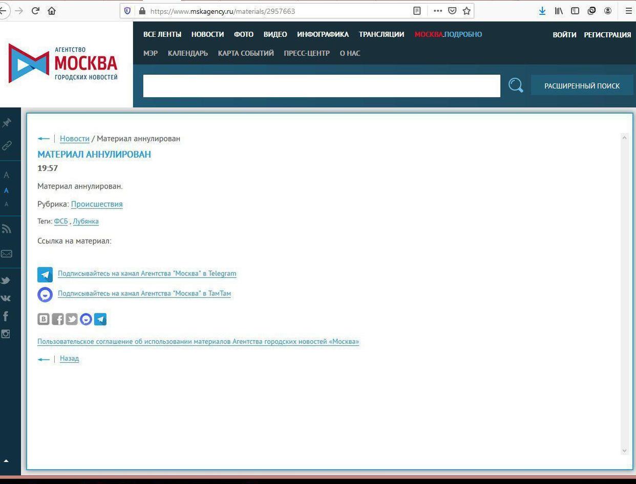Click the Агентство Москва logo
This screenshot has width=636, height=484.
pos(63,64)
